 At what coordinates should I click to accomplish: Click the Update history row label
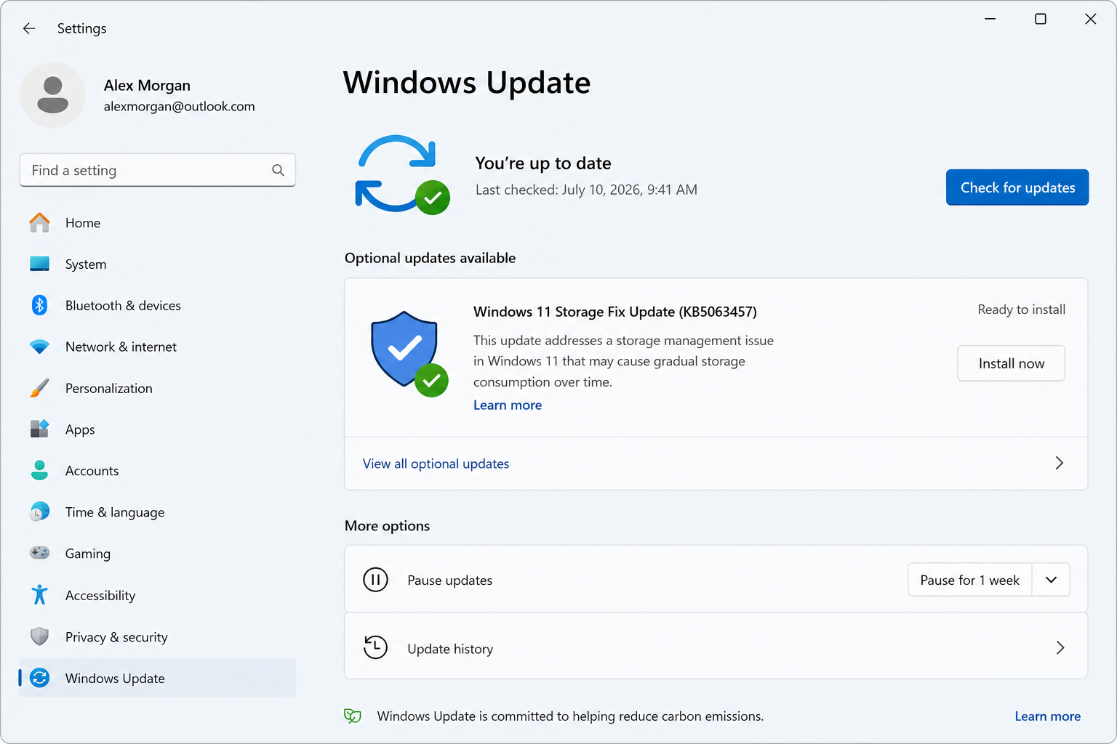tap(450, 649)
